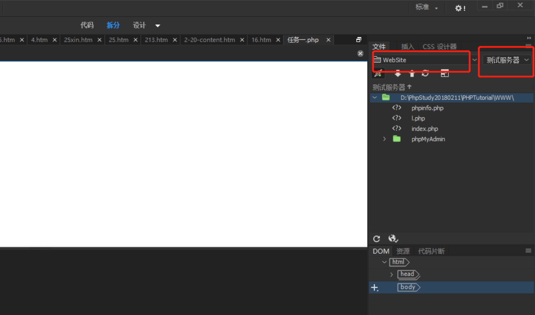Open the 文件 panel tab
535x315 pixels.
(x=379, y=47)
